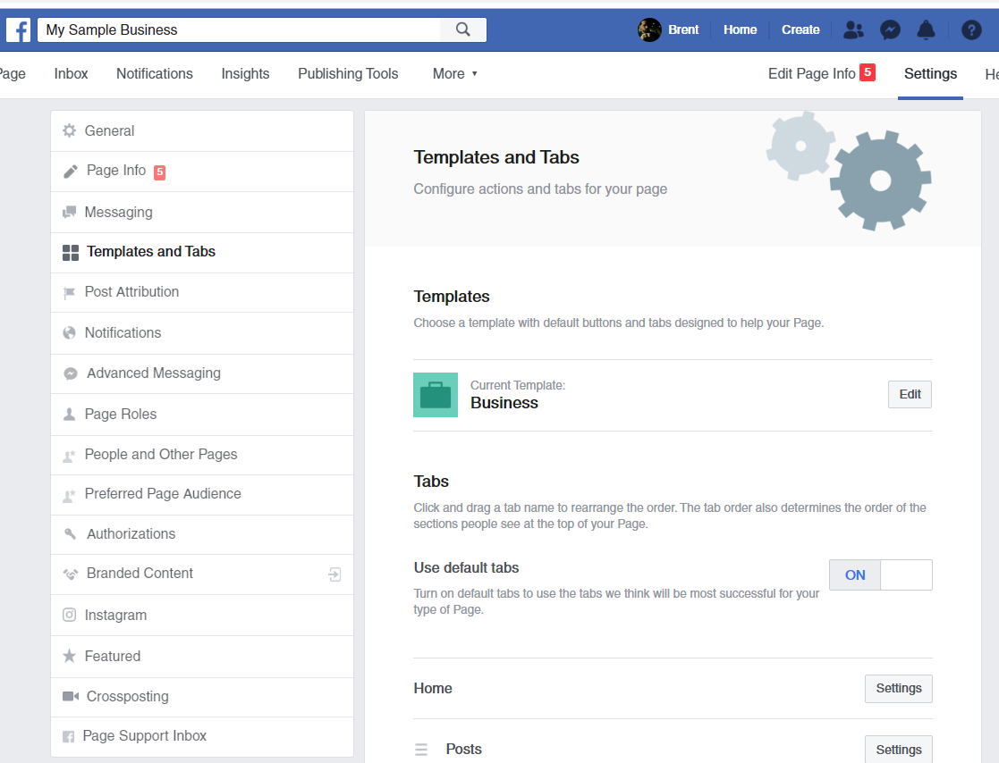The height and width of the screenshot is (763, 999).
Task: Click the gear icon next to General
Action: tap(69, 130)
